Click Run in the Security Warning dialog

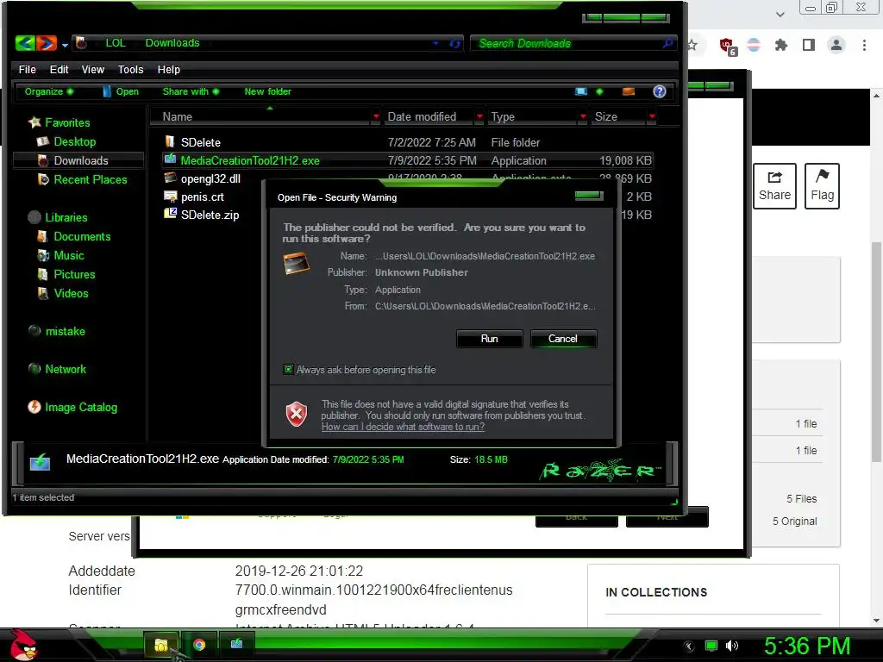click(x=490, y=338)
